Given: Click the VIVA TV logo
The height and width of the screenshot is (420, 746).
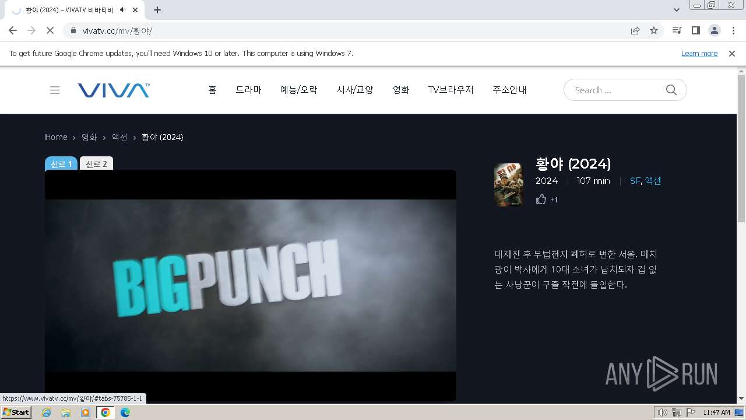Looking at the screenshot, I should pos(114,90).
